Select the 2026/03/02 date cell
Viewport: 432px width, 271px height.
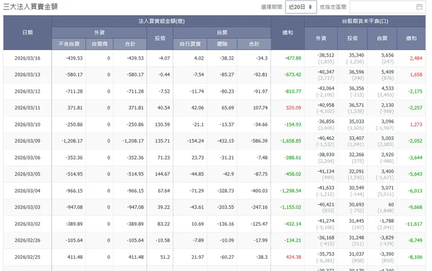click(x=27, y=224)
